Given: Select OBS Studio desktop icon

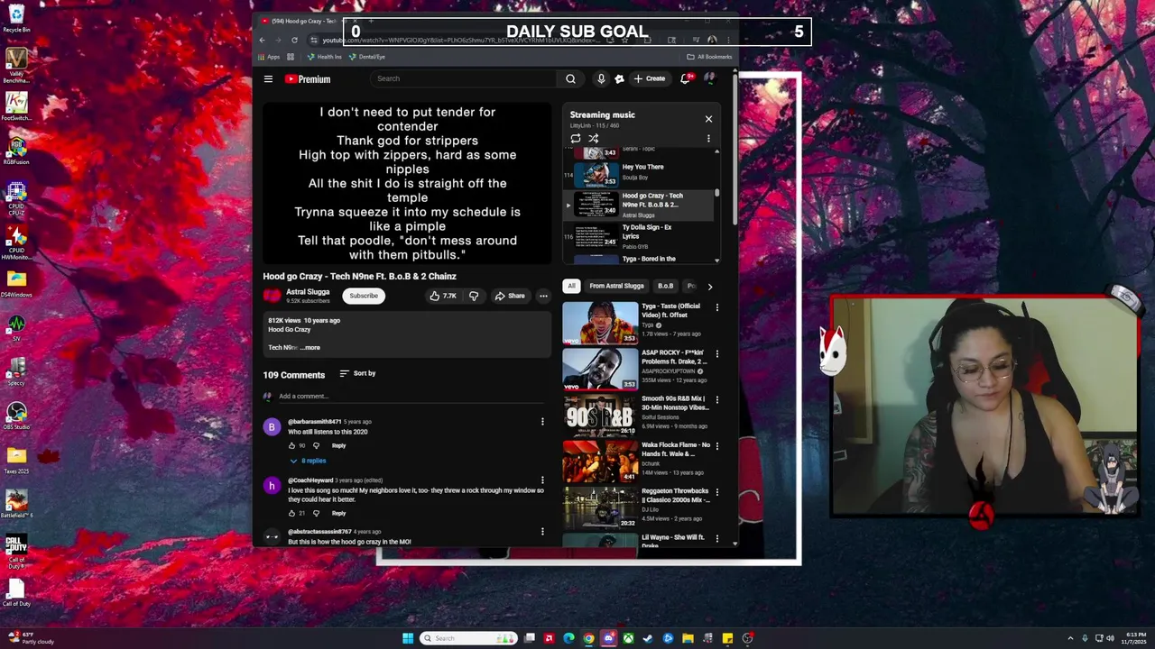Looking at the screenshot, I should tap(16, 416).
